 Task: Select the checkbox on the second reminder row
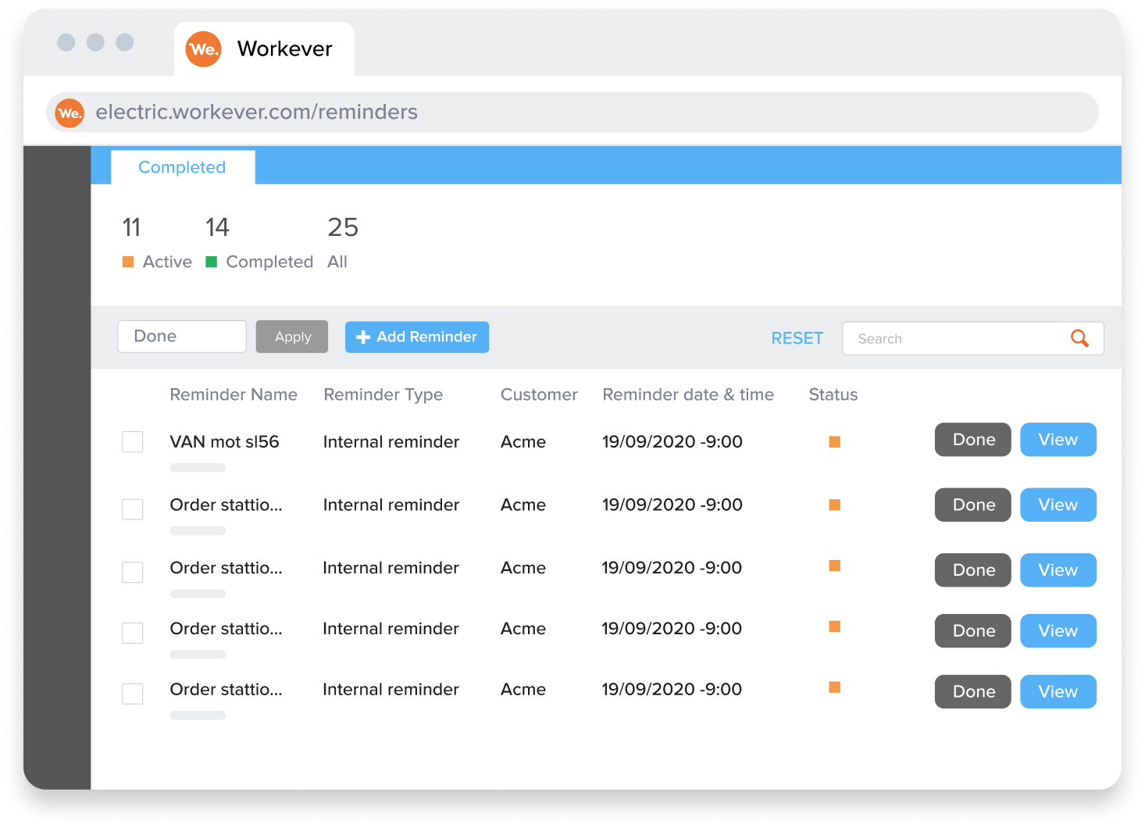(x=132, y=508)
